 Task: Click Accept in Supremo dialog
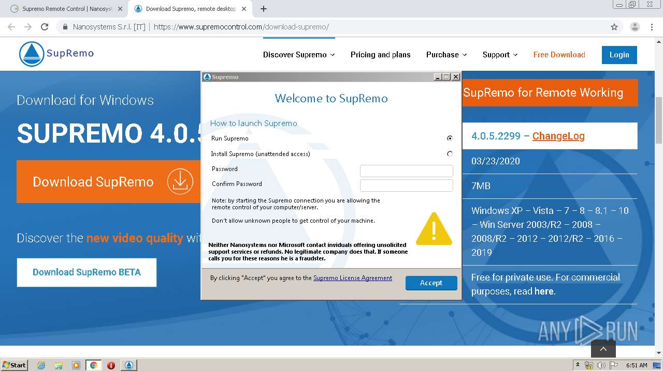coord(431,283)
